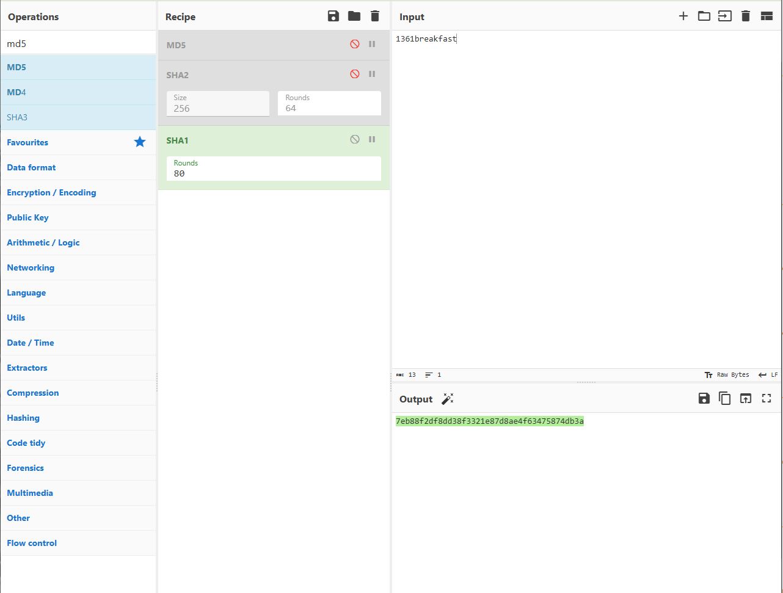Clear the input with the trash icon
The image size is (783, 593).
(745, 16)
